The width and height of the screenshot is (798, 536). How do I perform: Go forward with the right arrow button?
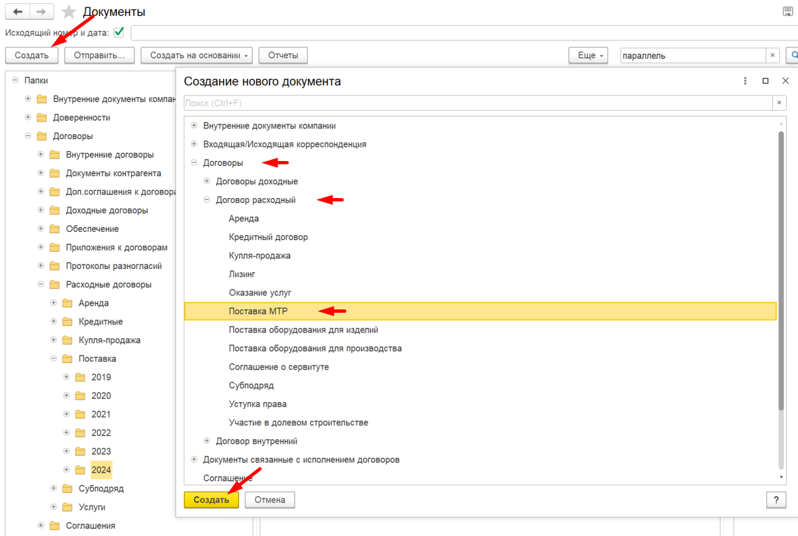click(41, 12)
